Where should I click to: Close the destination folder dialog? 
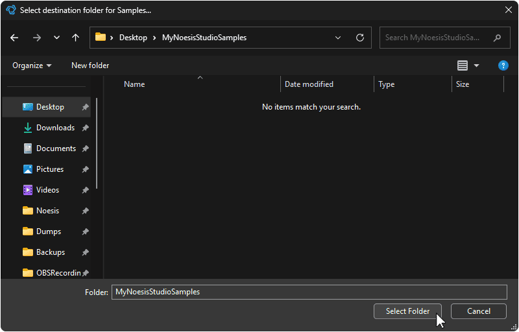click(x=509, y=10)
